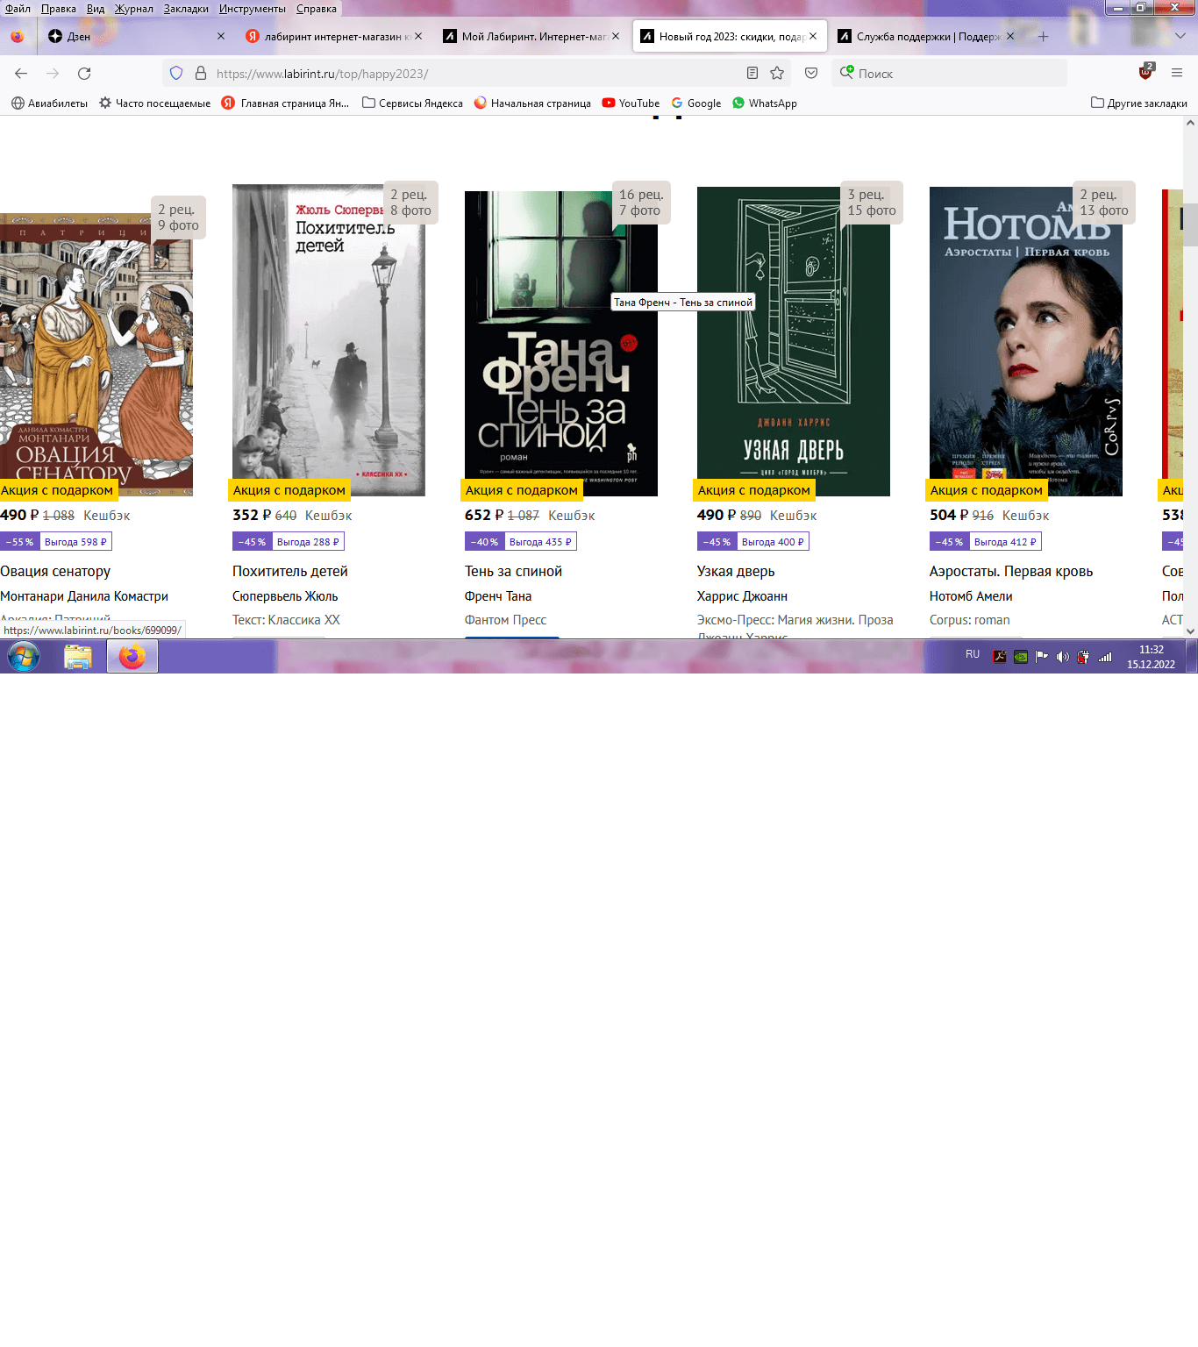Open the 'Аэростаты. Первая кровь' title link
Image resolution: width=1198 pixels, height=1347 pixels.
point(1011,572)
